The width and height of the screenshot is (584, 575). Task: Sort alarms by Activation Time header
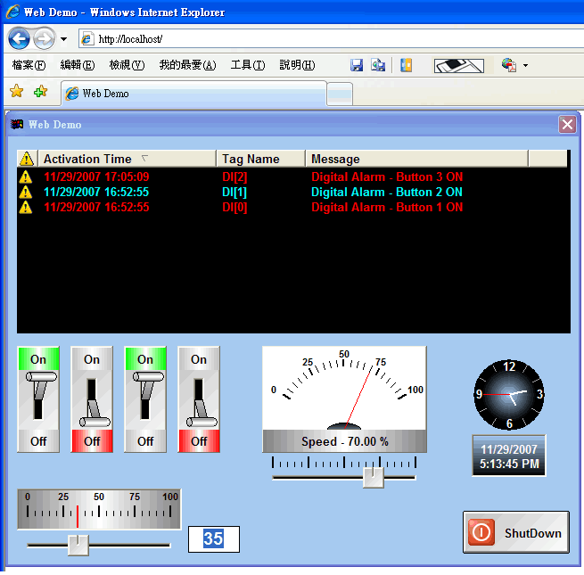click(x=87, y=159)
